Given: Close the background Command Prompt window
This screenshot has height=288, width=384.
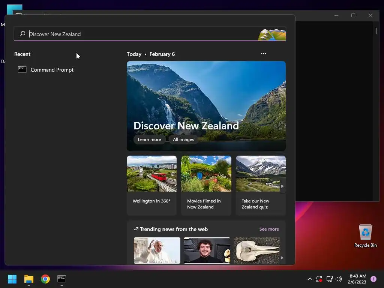Looking at the screenshot, I should point(370,15).
